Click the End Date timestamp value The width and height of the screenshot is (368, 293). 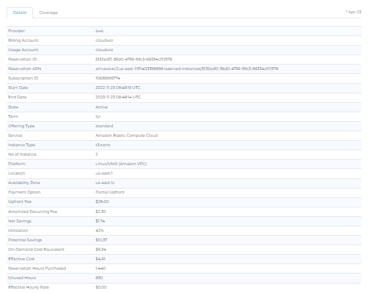118,97
